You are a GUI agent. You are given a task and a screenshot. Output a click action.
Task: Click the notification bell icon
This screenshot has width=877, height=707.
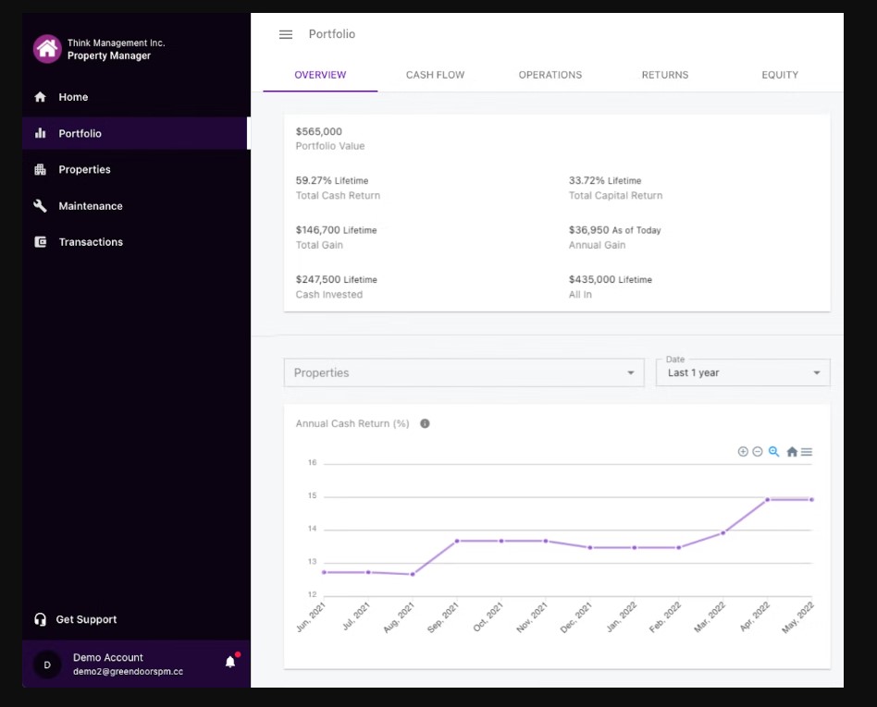(230, 662)
